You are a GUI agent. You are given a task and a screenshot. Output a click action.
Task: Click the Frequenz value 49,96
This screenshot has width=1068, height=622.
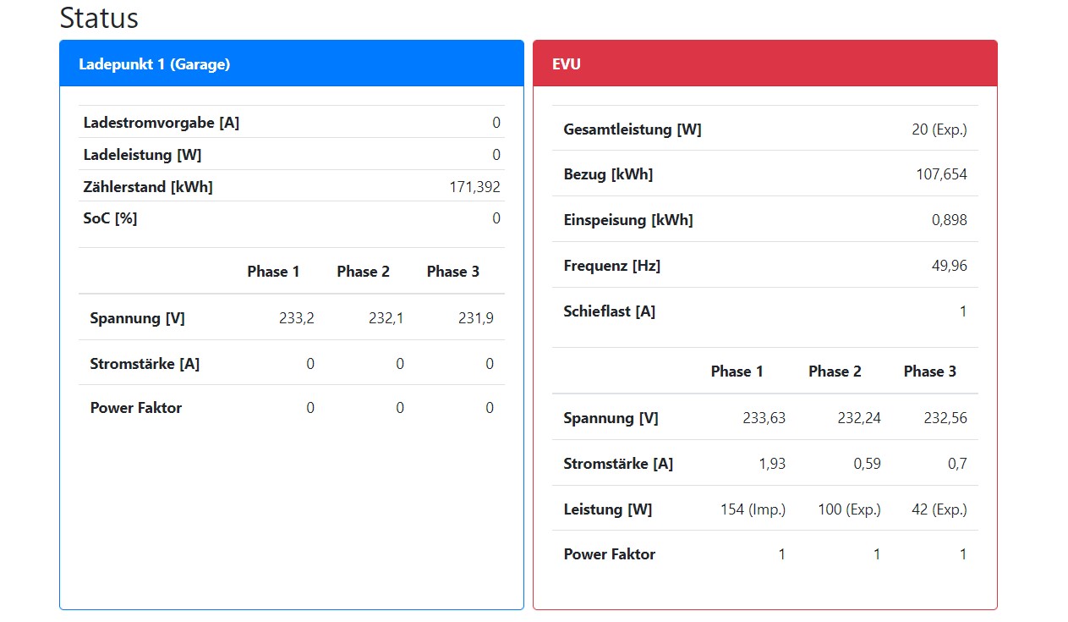949,266
